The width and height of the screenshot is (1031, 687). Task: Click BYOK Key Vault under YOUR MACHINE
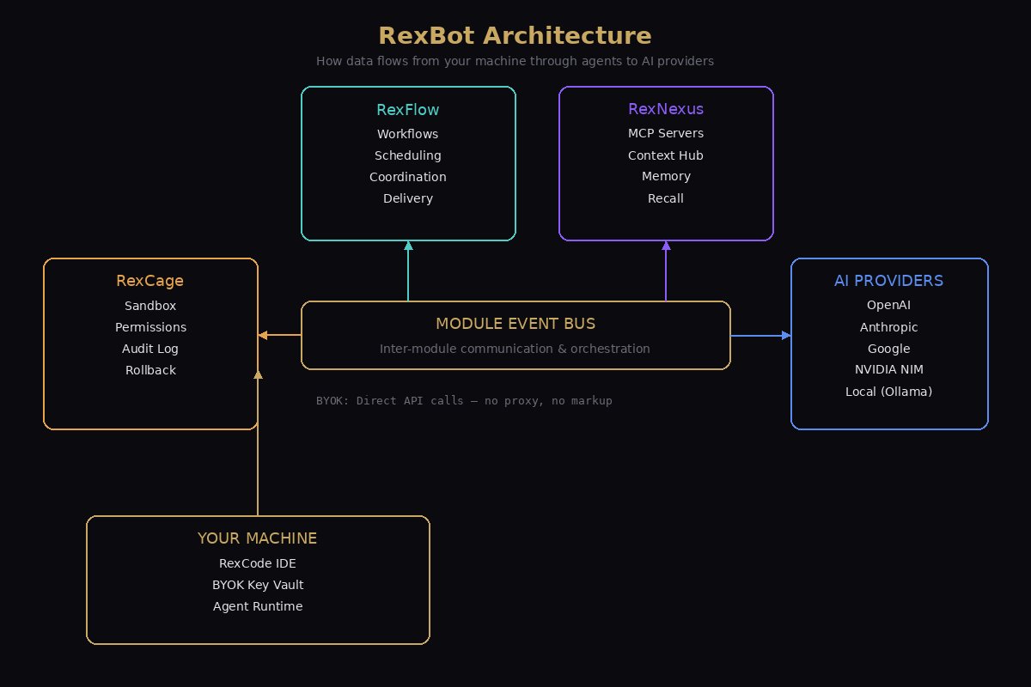click(258, 585)
